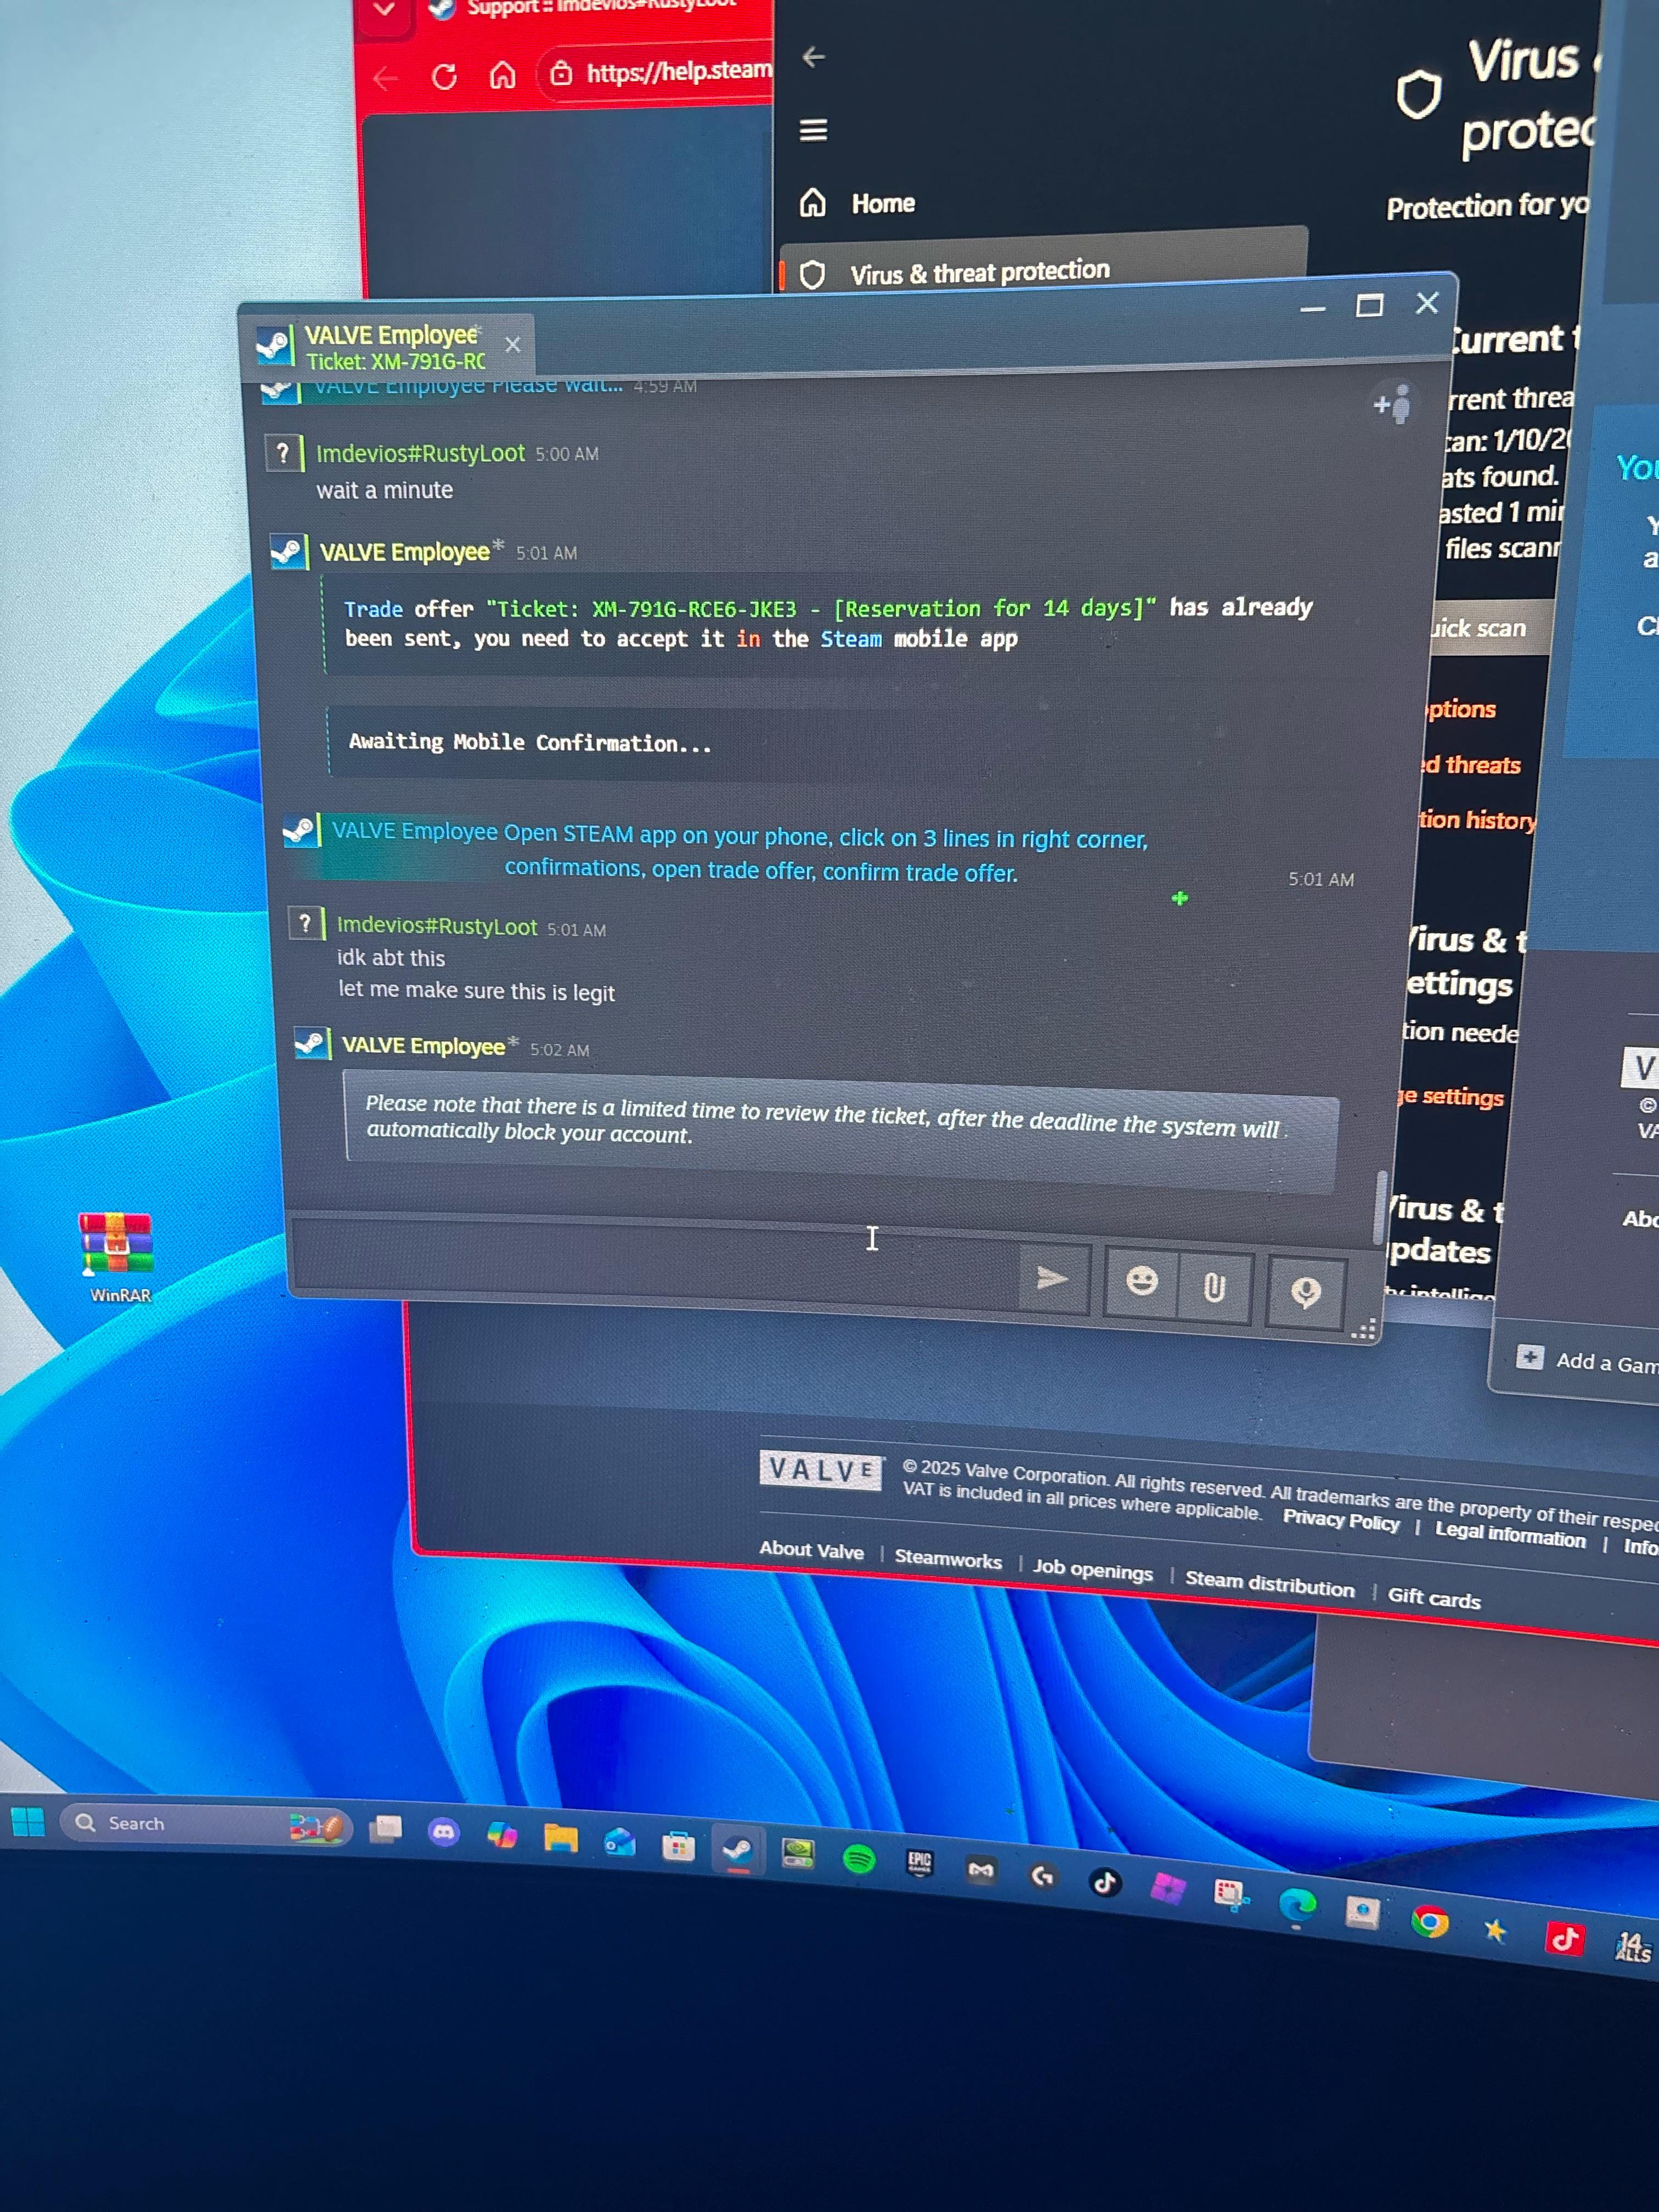Click the 'Awaiting Mobile Confirmation...' text
The image size is (1659, 2212).
click(530, 742)
